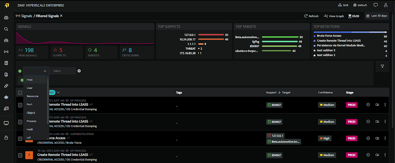Select User from the filter dropdown
This screenshot has width=395, height=163.
coord(35,88)
